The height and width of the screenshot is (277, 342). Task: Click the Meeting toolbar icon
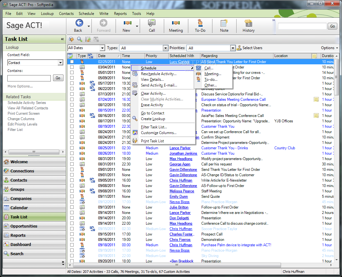[176, 23]
